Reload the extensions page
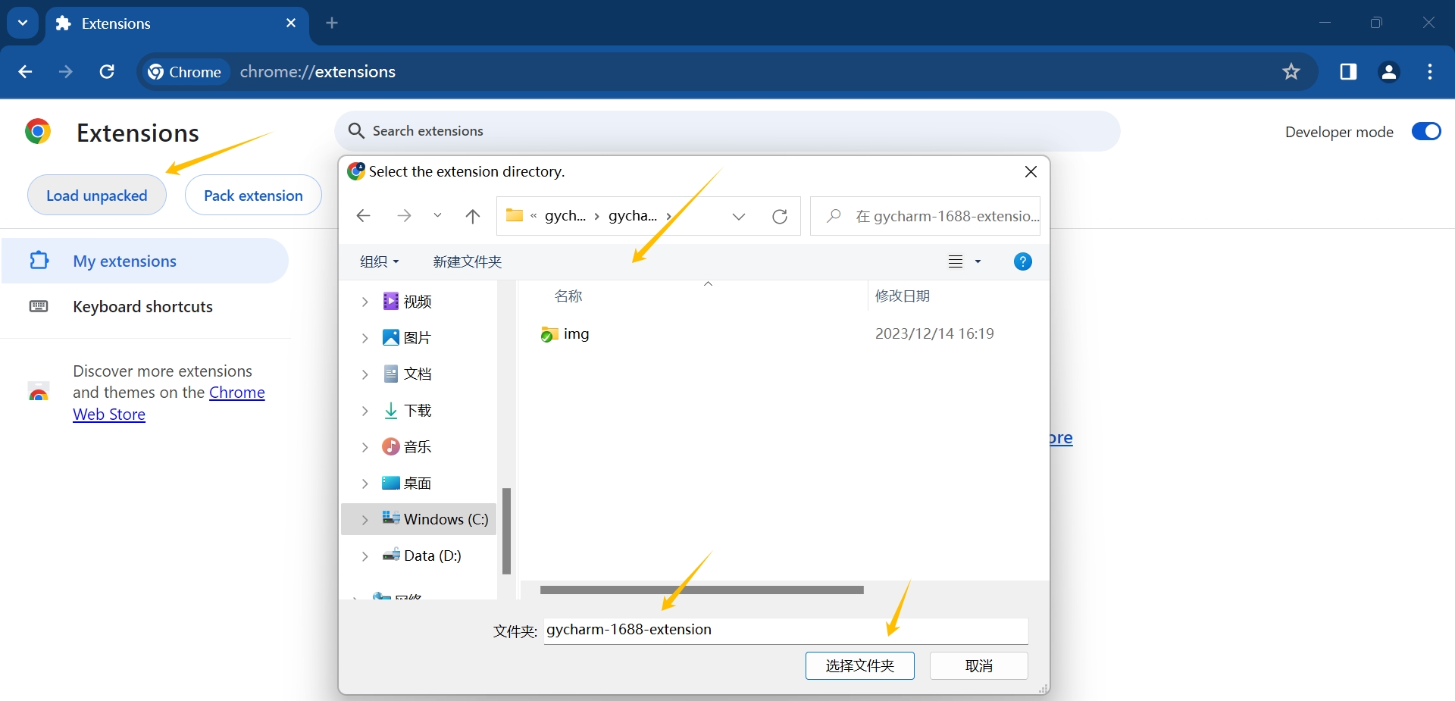The height and width of the screenshot is (701, 1455). coord(107,71)
